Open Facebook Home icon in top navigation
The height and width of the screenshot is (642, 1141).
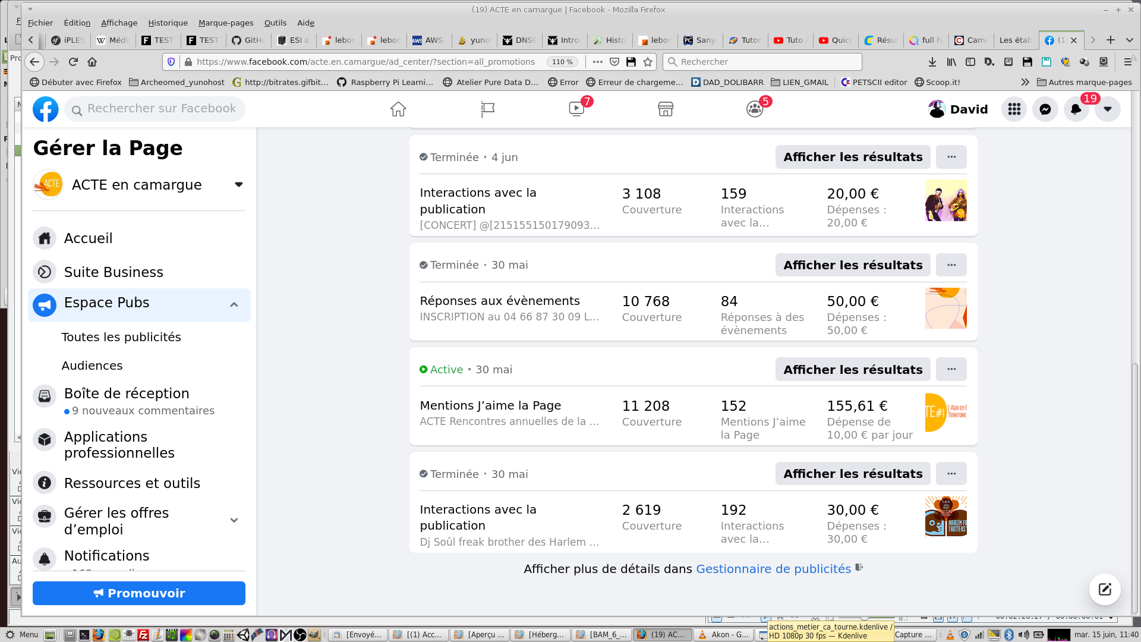(398, 109)
